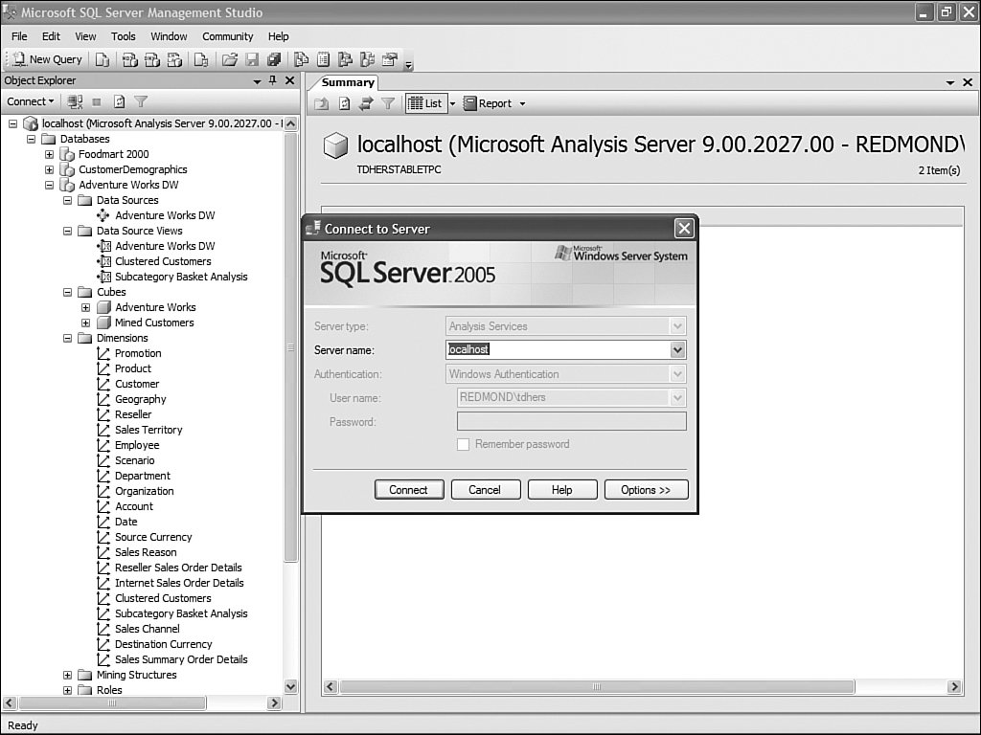This screenshot has width=981, height=735.
Task: Expand the Mining Structures folder
Action: click(68, 675)
